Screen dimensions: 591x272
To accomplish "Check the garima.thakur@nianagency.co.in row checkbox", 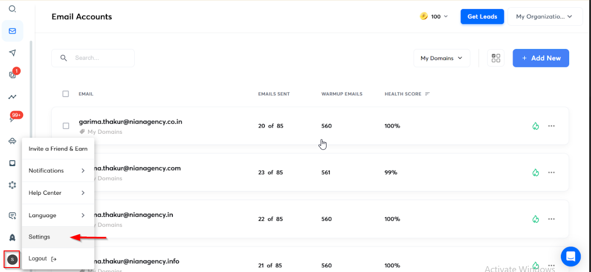I will pos(66,126).
